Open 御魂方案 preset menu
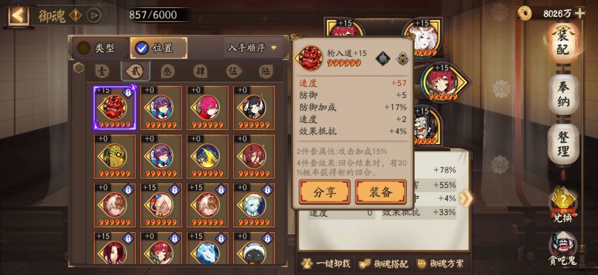The width and height of the screenshot is (598, 275). [441, 263]
